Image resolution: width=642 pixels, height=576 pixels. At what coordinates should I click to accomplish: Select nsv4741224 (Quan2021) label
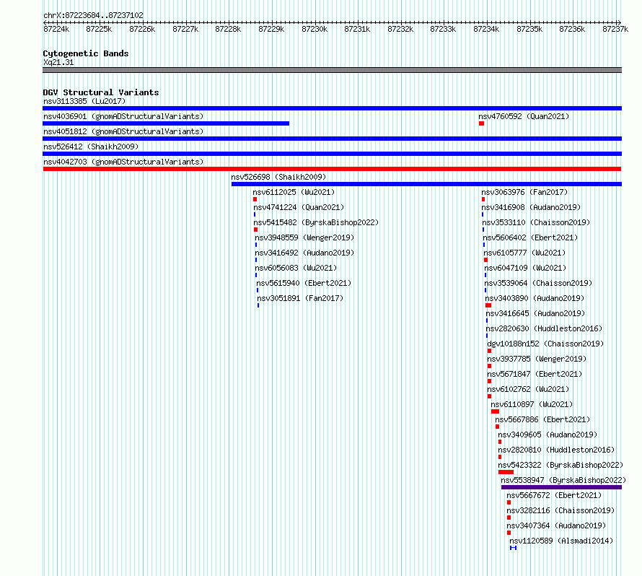tap(299, 207)
